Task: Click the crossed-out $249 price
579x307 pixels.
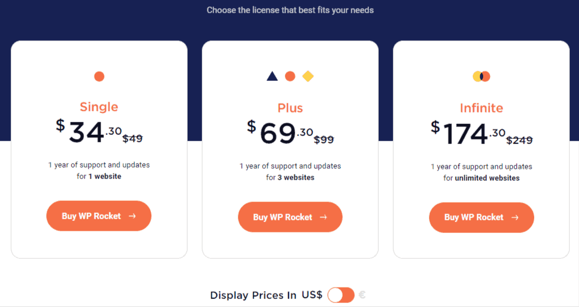Action: pos(519,139)
